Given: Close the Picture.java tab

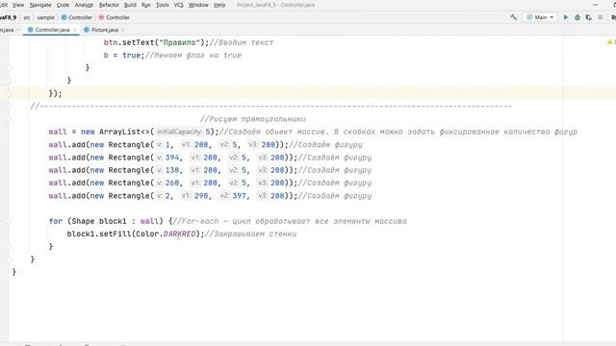Looking at the screenshot, I should click(x=123, y=30).
